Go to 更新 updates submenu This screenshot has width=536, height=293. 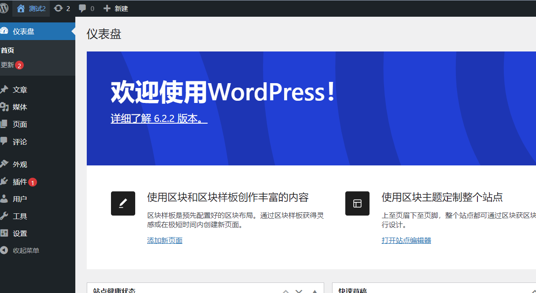(x=8, y=65)
